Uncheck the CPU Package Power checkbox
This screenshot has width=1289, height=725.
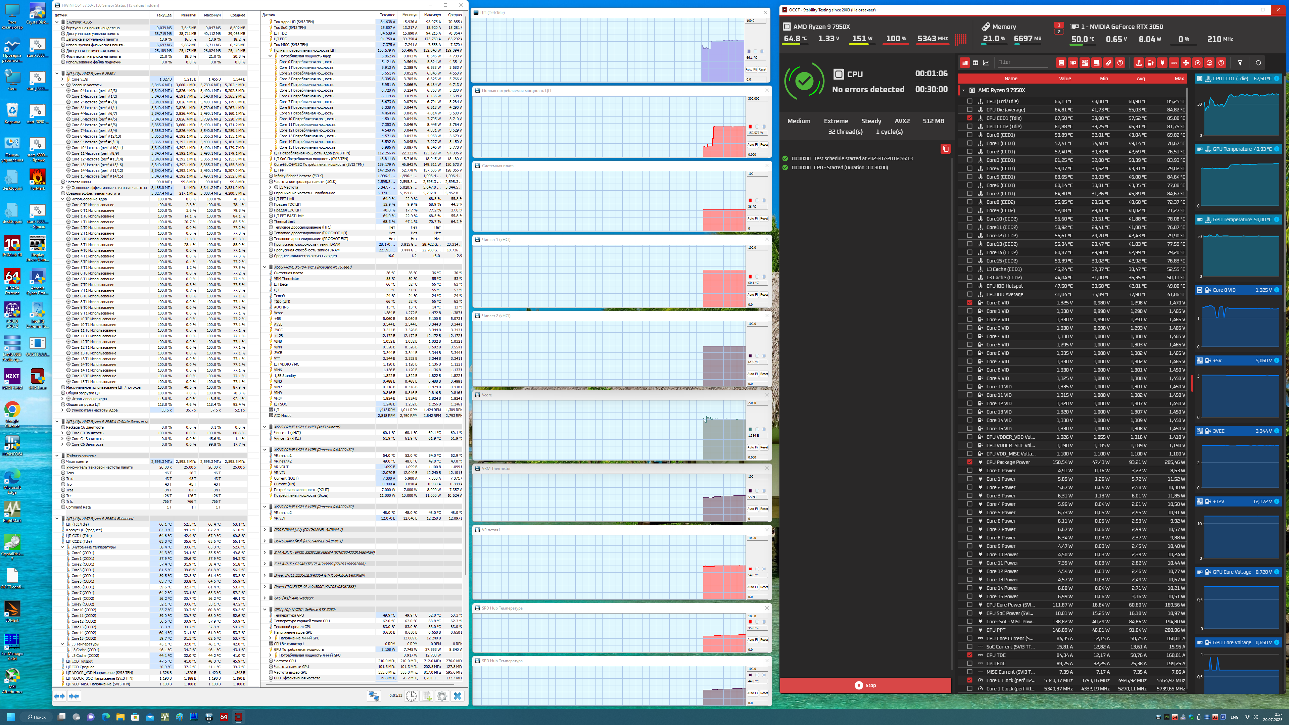point(970,462)
